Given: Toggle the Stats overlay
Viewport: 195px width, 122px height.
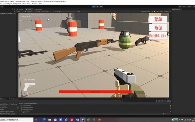Looking at the screenshot, I should coord(161,12).
